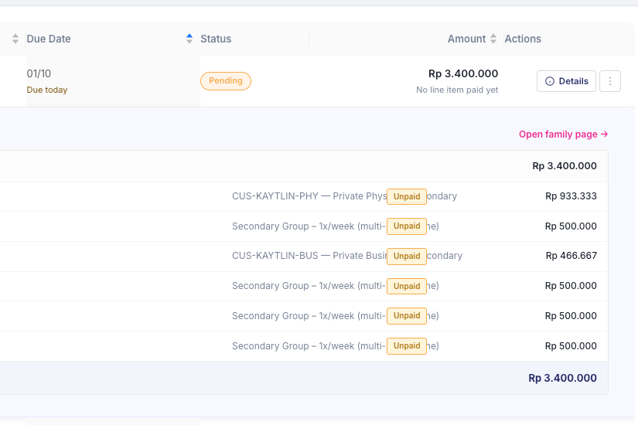Click the Unpaid badge on CUS-KAYTLIN-PHY row
The height and width of the screenshot is (425, 638).
[407, 196]
